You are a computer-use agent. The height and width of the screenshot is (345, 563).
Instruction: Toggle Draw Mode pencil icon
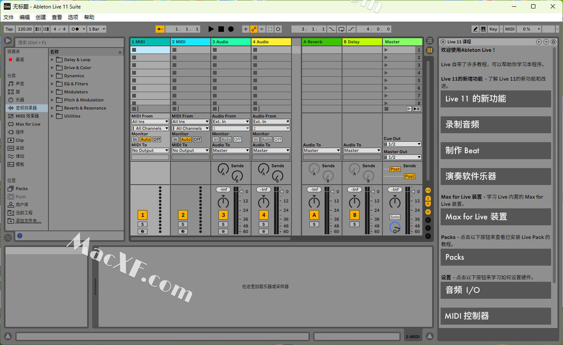[475, 29]
